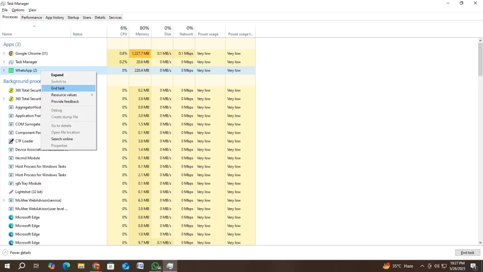Click the hkcmd Module process icon
The height and width of the screenshot is (272, 483).
point(11,158)
